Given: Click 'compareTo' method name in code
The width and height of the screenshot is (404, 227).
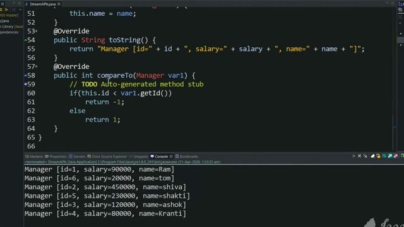Looking at the screenshot, I should [115, 76].
